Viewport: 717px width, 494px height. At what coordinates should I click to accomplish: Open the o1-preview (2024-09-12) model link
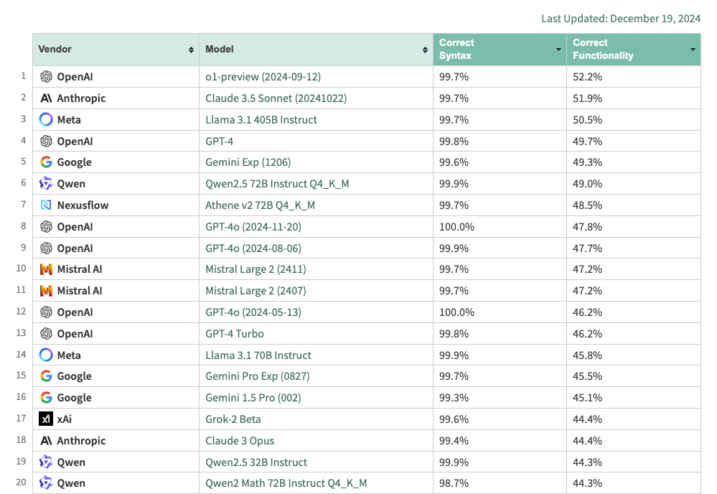(x=263, y=77)
